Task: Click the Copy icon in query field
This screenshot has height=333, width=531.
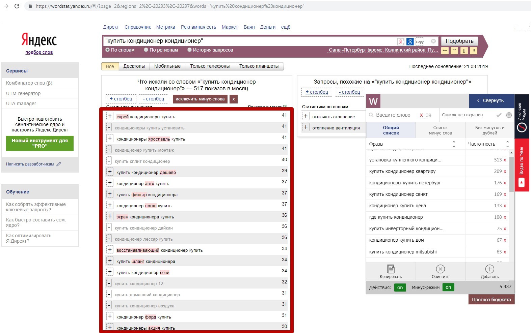Action: pyautogui.click(x=420, y=41)
